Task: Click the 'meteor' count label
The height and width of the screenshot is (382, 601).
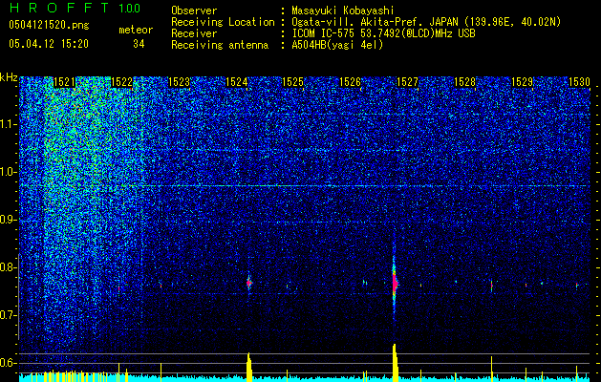Action: pyautogui.click(x=136, y=30)
